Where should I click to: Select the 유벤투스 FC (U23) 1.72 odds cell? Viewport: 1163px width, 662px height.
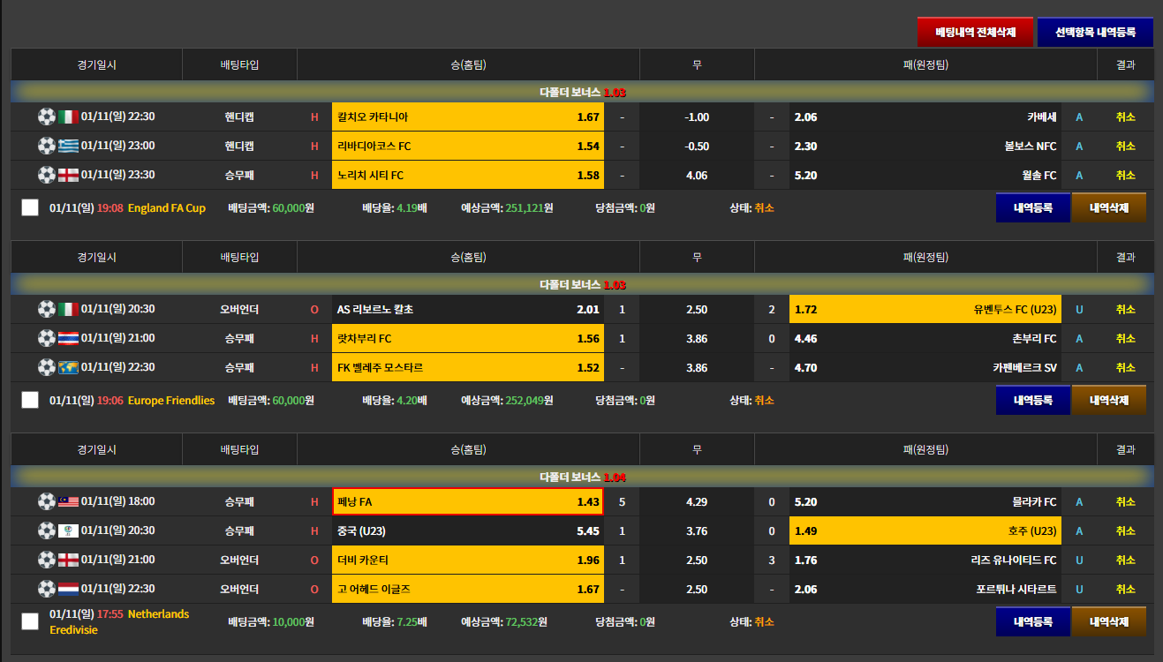click(926, 309)
